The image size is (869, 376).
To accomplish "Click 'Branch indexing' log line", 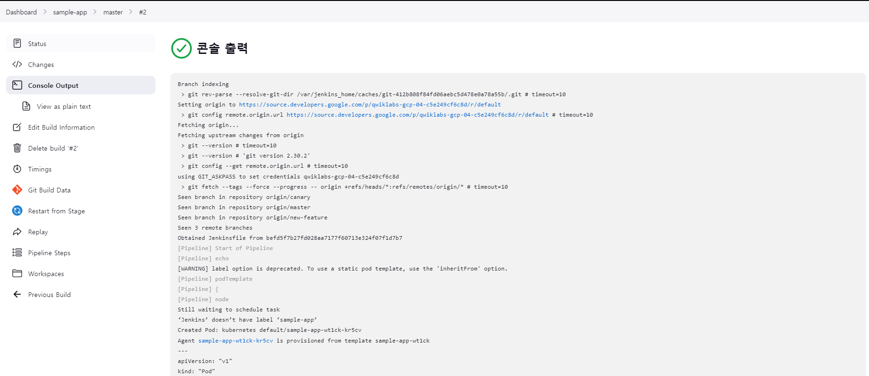I will tap(203, 84).
